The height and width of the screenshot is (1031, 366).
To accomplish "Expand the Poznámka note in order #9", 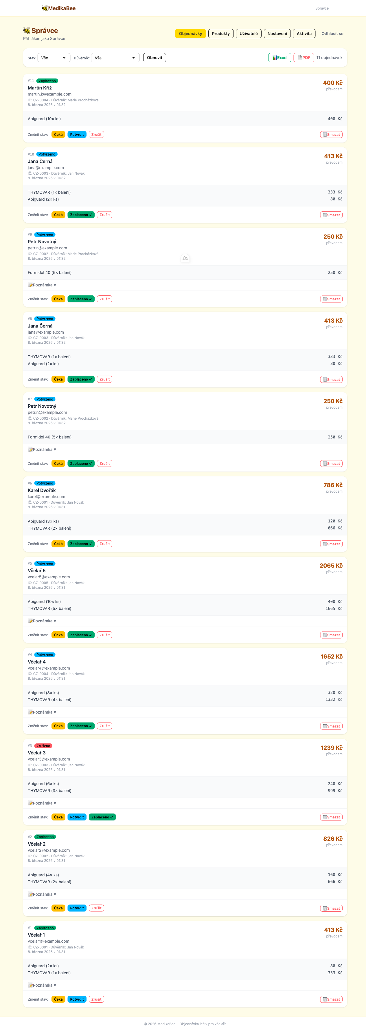I will tap(43, 285).
